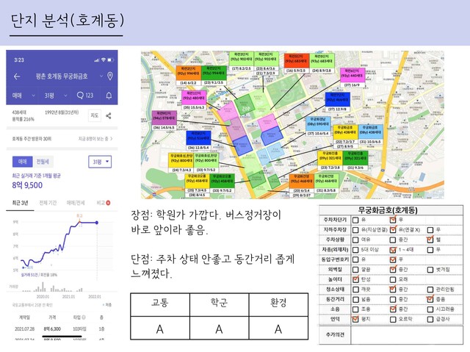Click the purple 578세대 map label

164,118
